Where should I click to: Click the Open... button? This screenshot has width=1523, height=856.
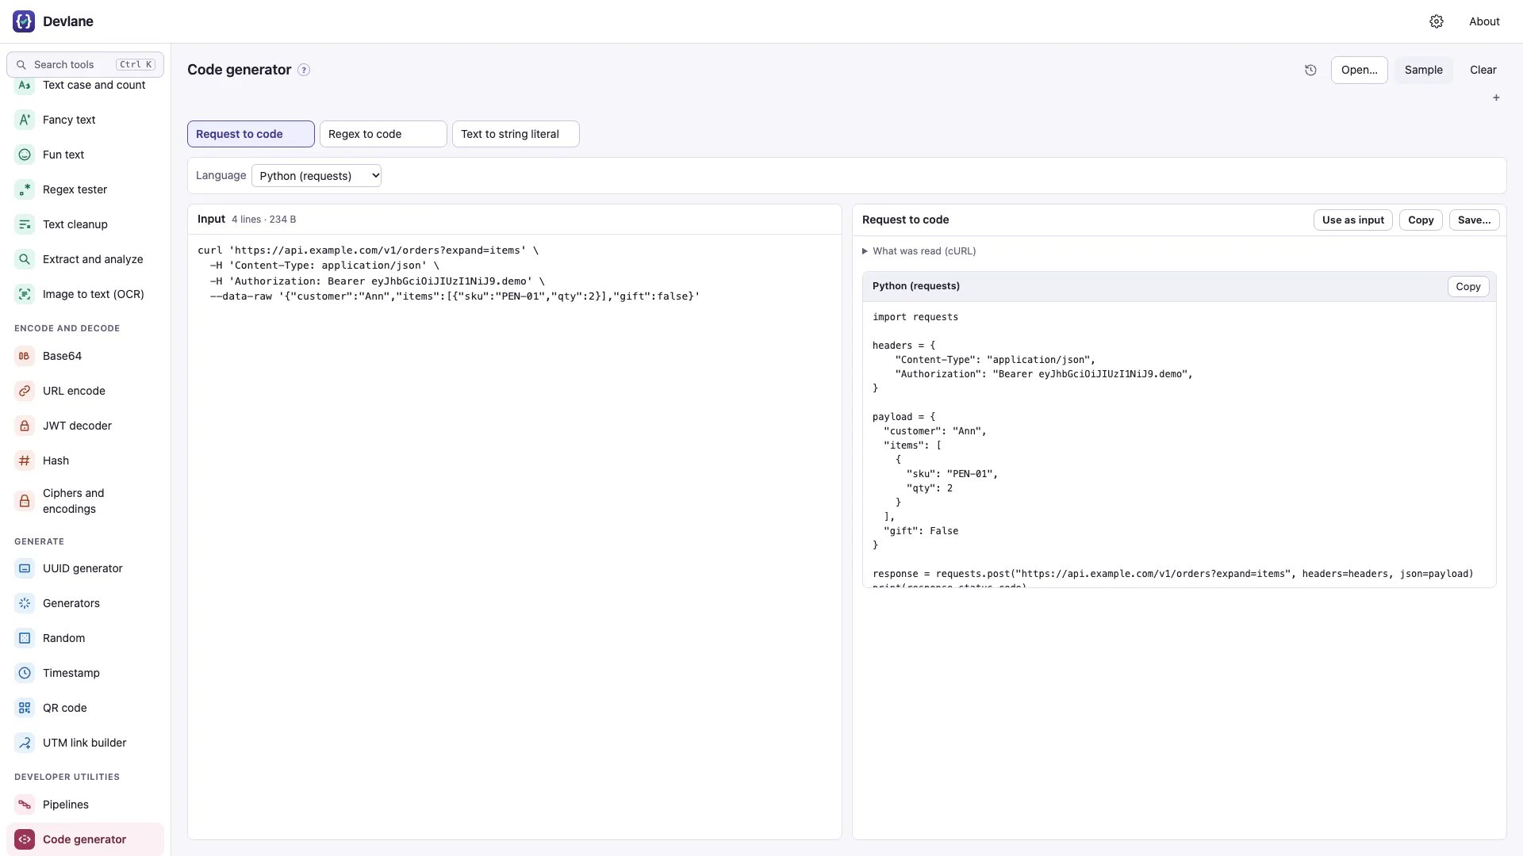1359,70
